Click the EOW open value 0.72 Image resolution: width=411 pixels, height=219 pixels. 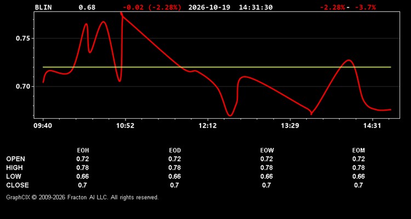266,159
